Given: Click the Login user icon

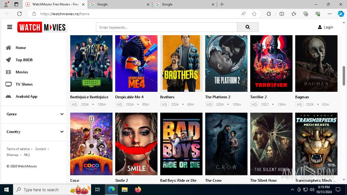Looking at the screenshot, I should tap(320, 27).
